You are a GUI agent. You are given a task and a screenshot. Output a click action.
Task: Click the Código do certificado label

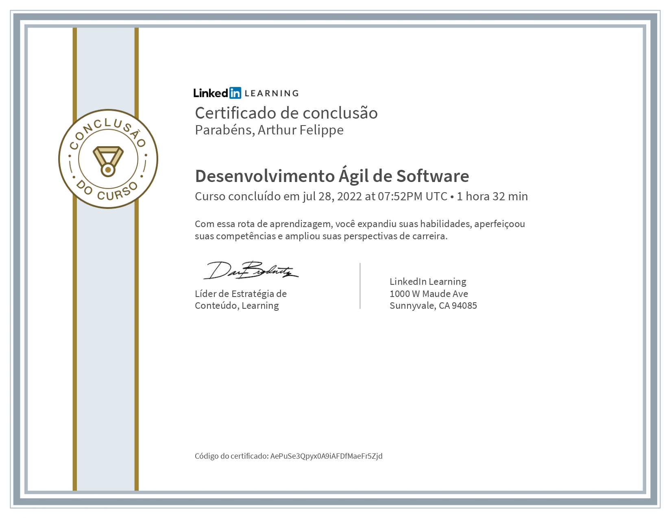pos(231,456)
